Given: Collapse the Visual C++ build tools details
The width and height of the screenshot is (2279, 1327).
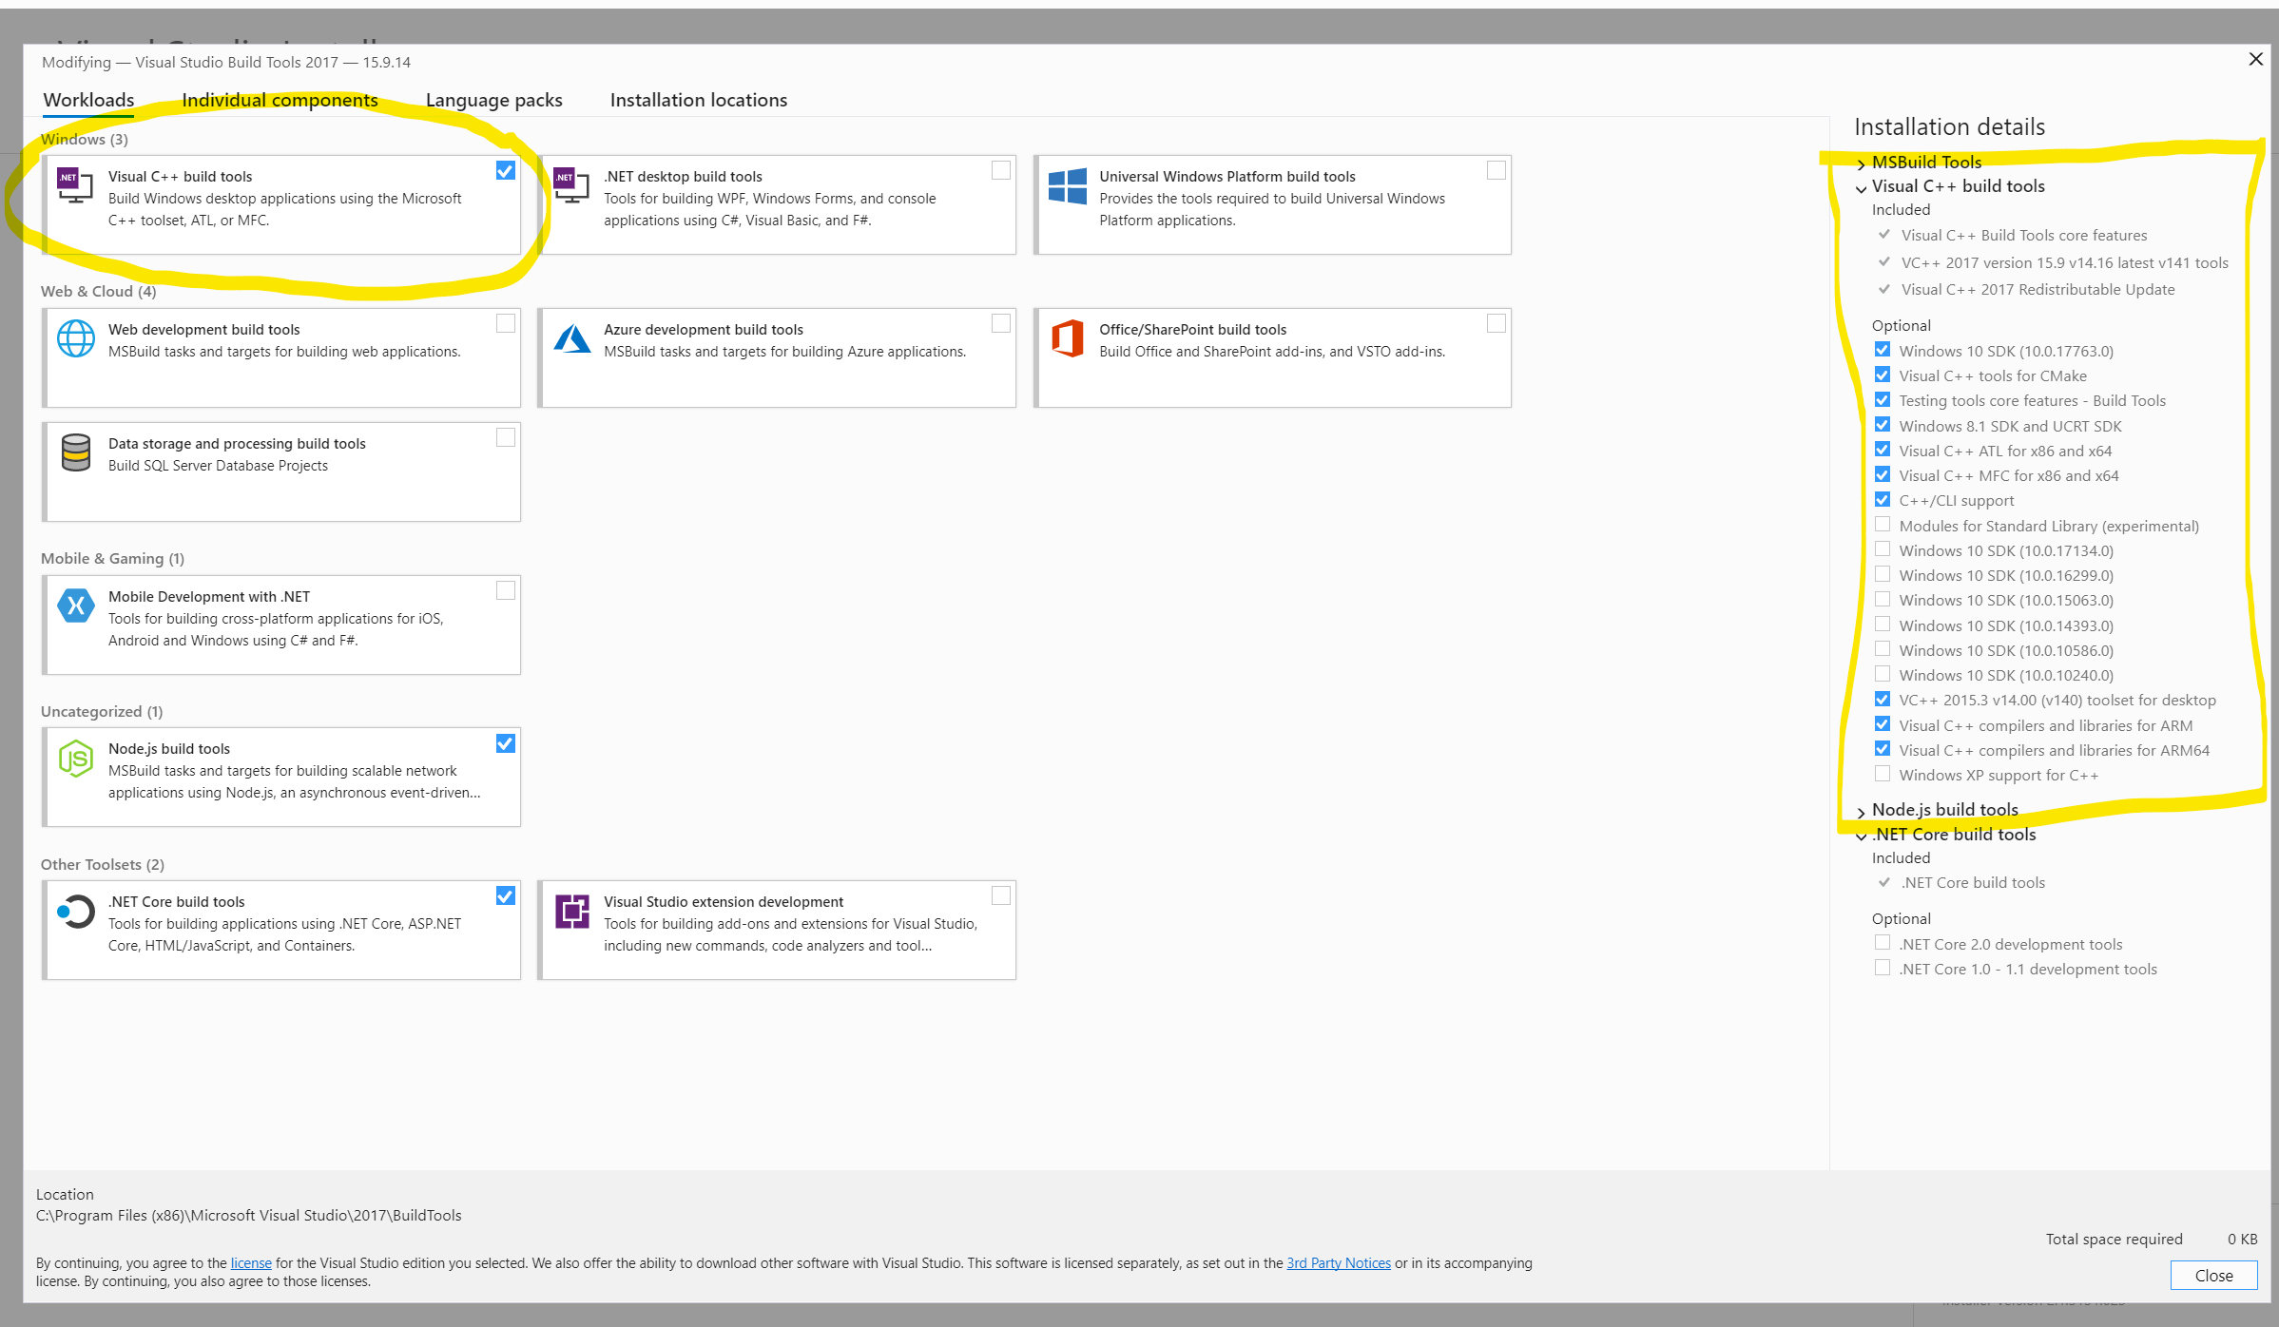Looking at the screenshot, I should (x=1862, y=188).
